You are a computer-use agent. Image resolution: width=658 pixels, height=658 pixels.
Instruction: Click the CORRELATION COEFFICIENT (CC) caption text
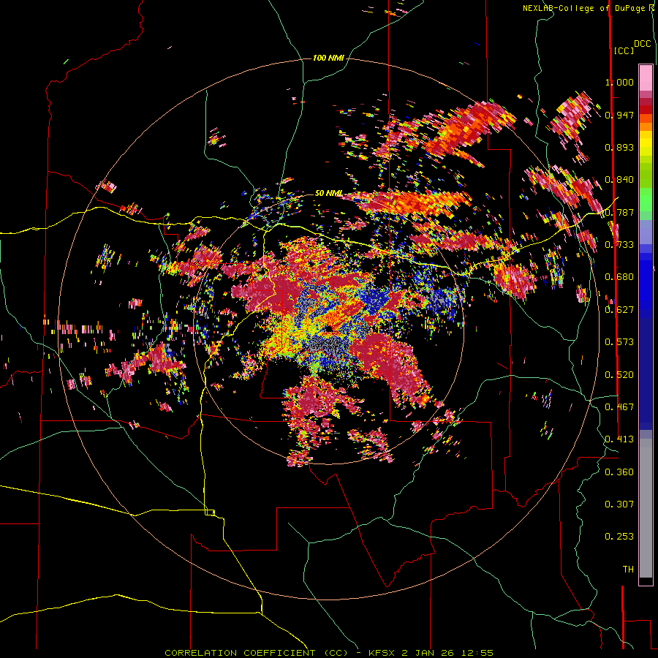256,653
